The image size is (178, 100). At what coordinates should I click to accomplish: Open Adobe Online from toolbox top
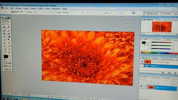[x=6, y=18]
